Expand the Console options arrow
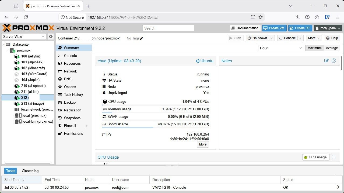The height and width of the screenshot is (193, 344). pos(300,38)
